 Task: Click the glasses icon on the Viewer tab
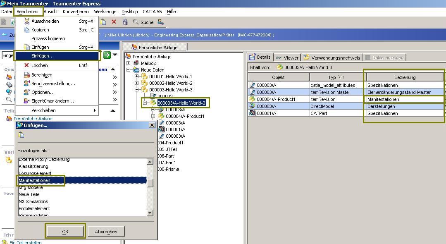(279, 58)
